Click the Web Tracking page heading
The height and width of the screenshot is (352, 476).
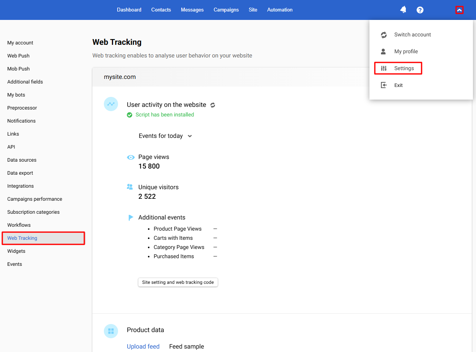117,42
